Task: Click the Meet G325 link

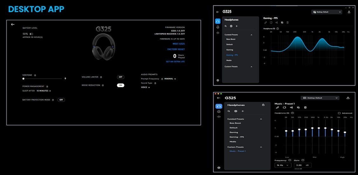Action: click(x=178, y=44)
